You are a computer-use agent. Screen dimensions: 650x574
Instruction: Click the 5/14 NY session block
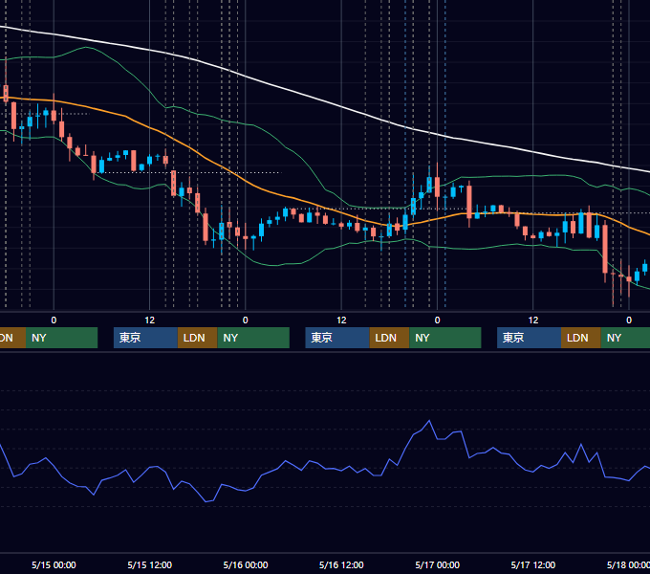[x=61, y=338]
